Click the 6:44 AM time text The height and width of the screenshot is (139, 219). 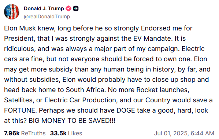click(203, 133)
